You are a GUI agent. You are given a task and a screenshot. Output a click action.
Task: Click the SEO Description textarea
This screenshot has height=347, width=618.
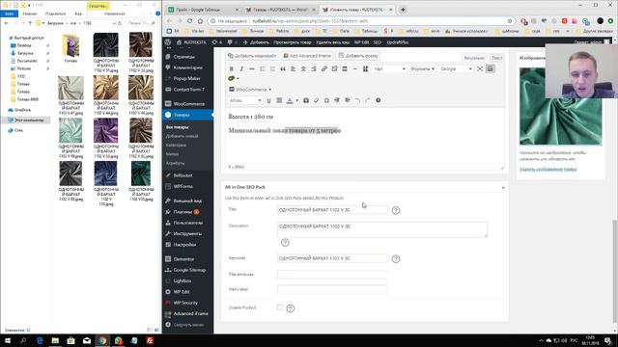pyautogui.click(x=382, y=229)
